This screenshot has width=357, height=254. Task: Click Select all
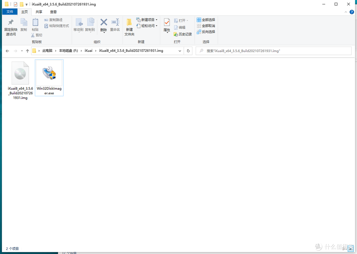coord(206,20)
